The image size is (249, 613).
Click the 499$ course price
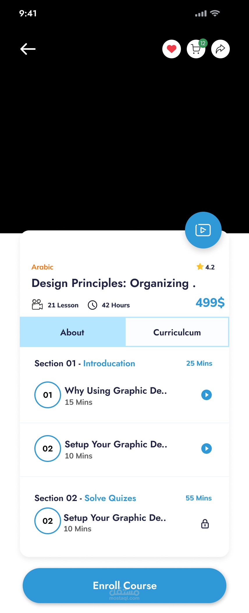(x=210, y=303)
